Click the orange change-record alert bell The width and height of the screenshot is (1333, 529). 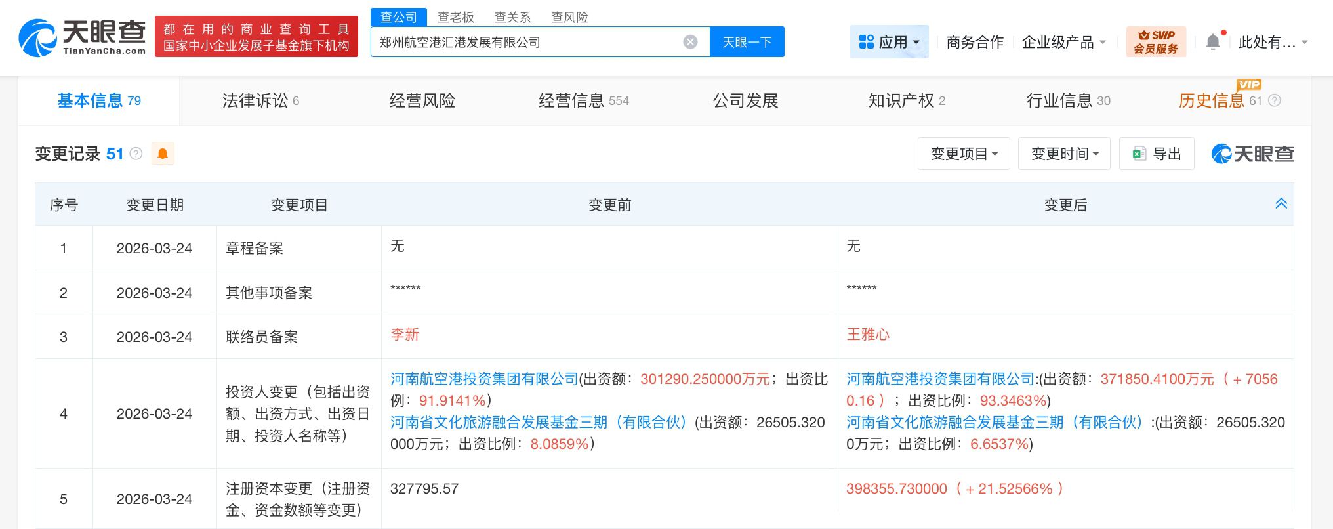163,154
